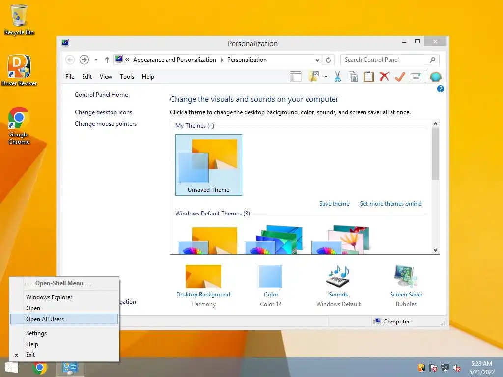Select the first Windows default theme

point(208,240)
